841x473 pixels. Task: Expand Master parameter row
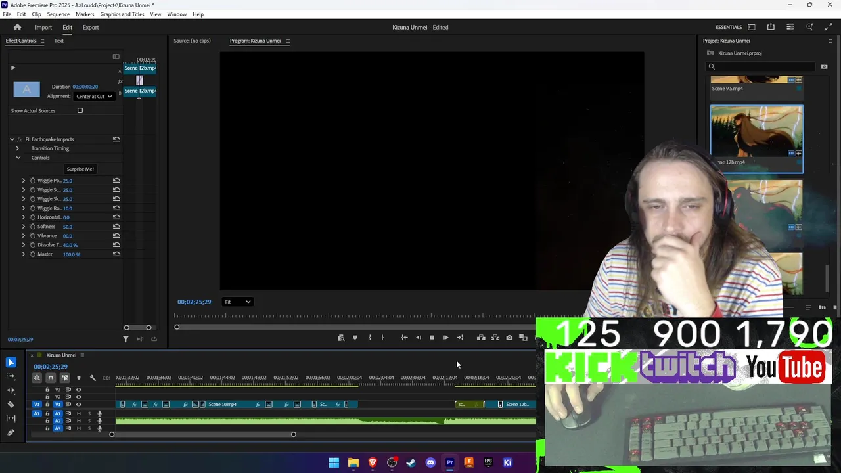click(x=24, y=254)
